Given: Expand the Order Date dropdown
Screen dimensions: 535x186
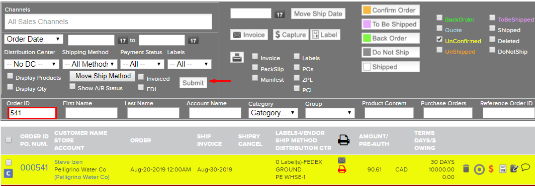Looking at the screenshot, I should [x=33, y=39].
